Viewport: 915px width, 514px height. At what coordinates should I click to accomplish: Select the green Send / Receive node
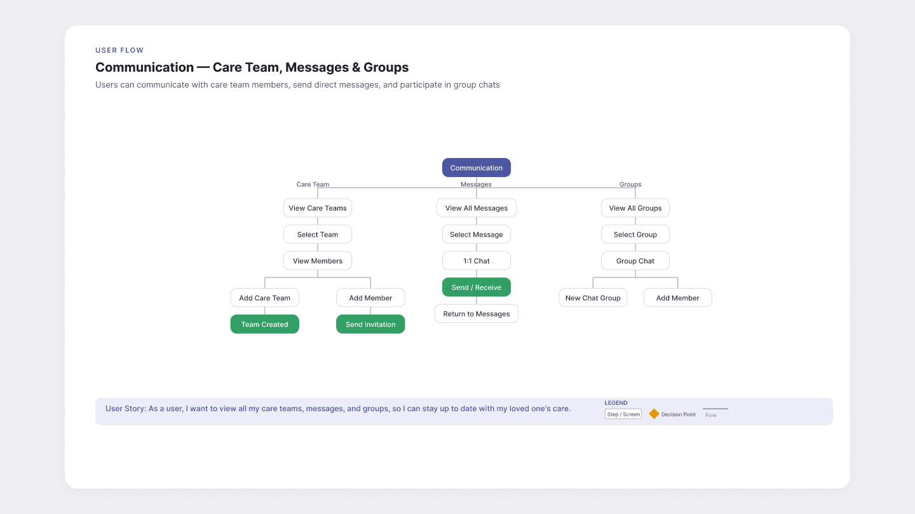477,287
